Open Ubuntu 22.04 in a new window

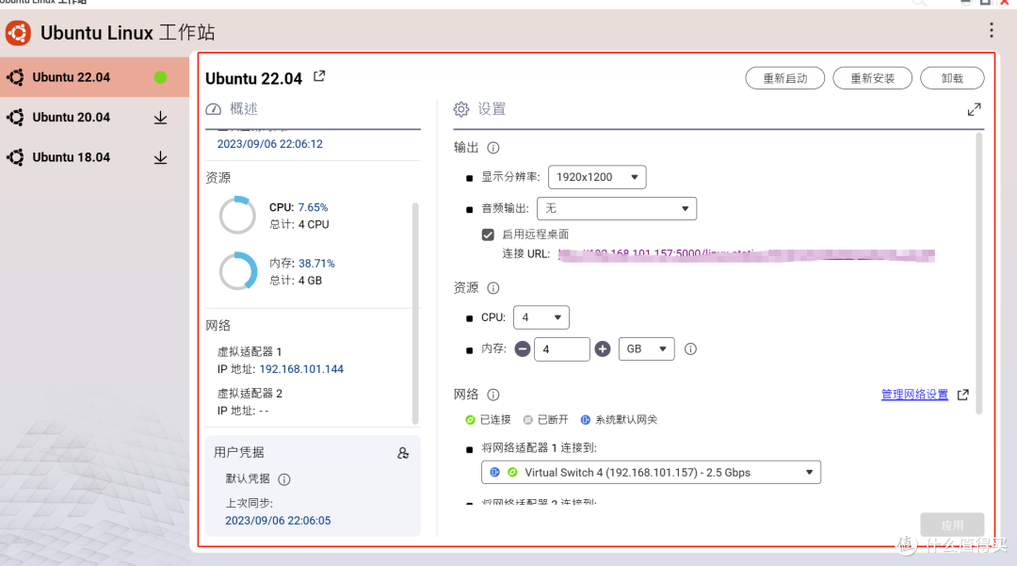(319, 76)
